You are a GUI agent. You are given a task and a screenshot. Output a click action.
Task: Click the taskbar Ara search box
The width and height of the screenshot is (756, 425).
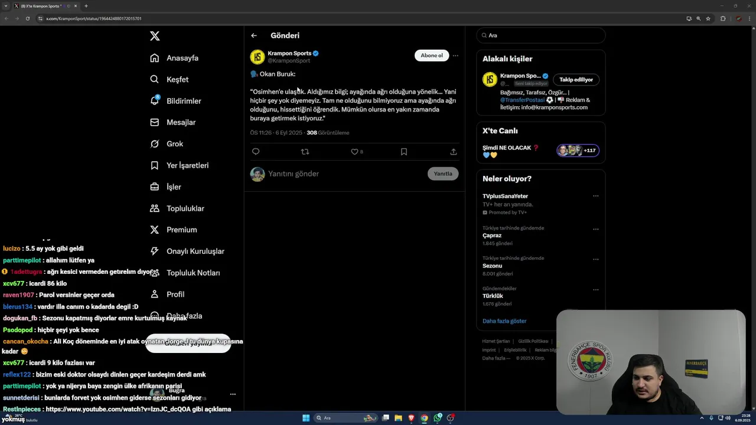[347, 418]
